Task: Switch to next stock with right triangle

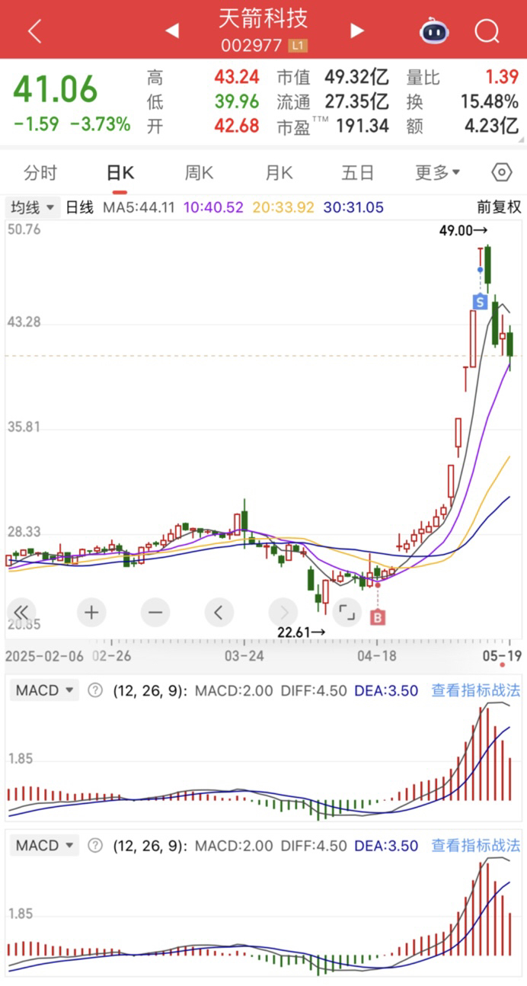Action: 356,31
